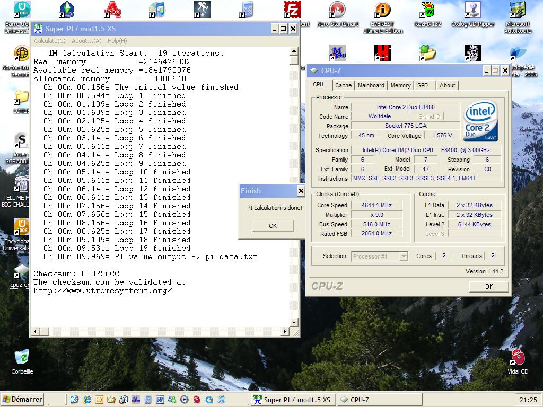The image size is (543, 407).
Task: Open Norton Internet Security desktop icon
Action: (x=21, y=53)
